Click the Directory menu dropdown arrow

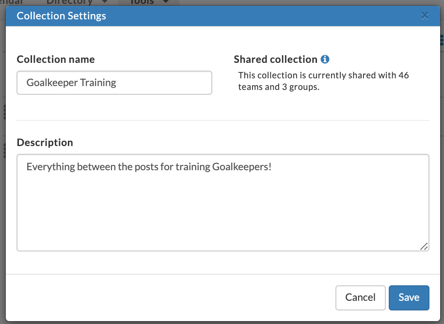coord(105,2)
